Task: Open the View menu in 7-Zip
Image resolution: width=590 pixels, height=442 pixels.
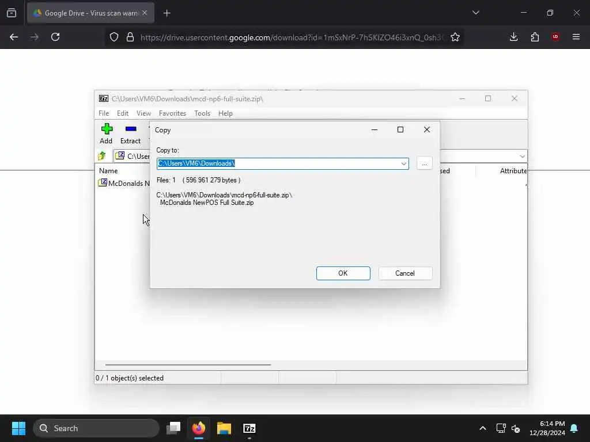Action: click(143, 113)
